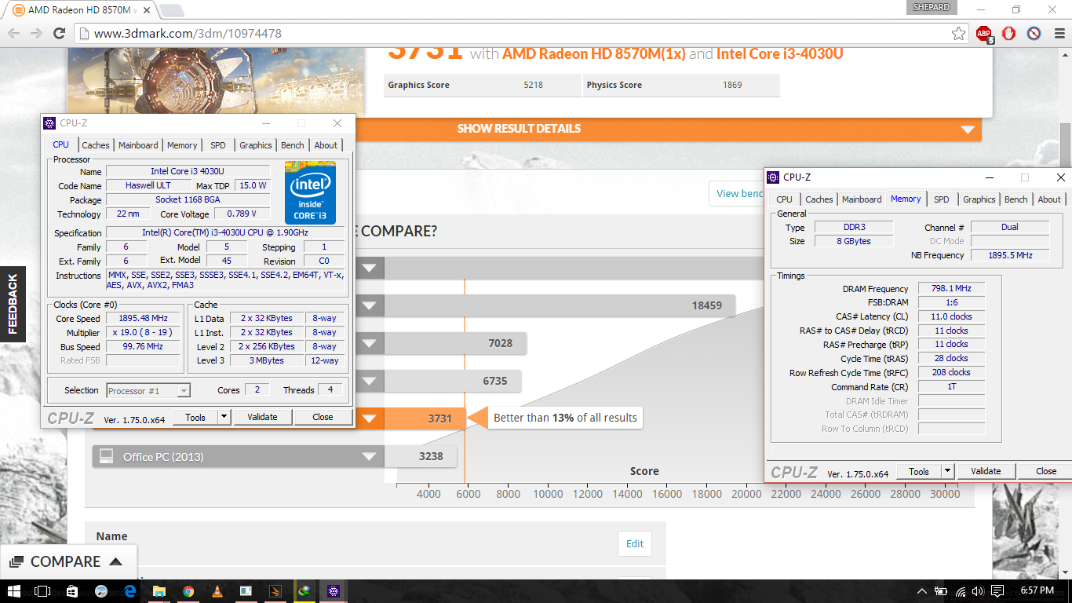Open the round Wi-Fi app icon in the taskbar
Image resolution: width=1072 pixels, height=603 pixels.
click(101, 591)
